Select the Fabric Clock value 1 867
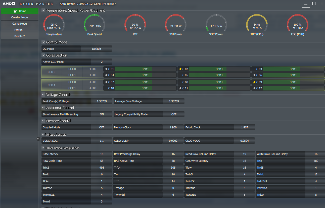This screenshot has width=325, height=208. (x=245, y=127)
